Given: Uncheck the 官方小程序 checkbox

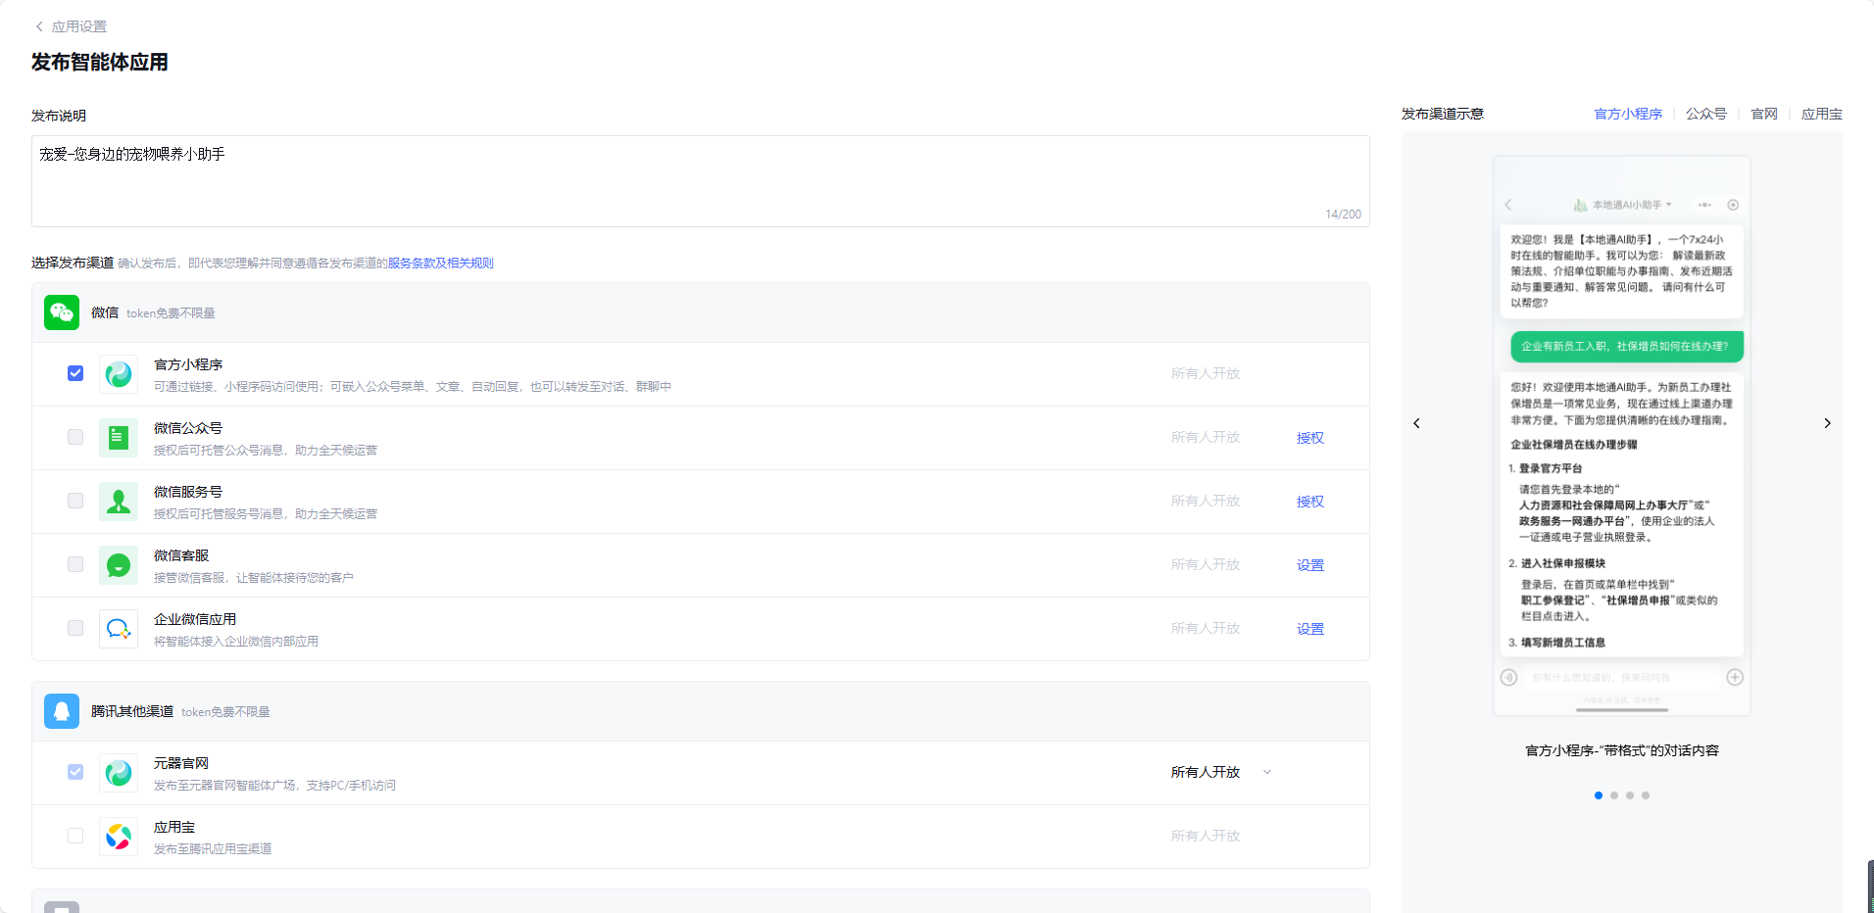Looking at the screenshot, I should [75, 373].
